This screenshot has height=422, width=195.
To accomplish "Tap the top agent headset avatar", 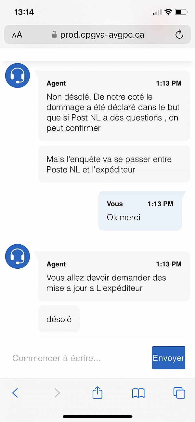I will pos(18,76).
